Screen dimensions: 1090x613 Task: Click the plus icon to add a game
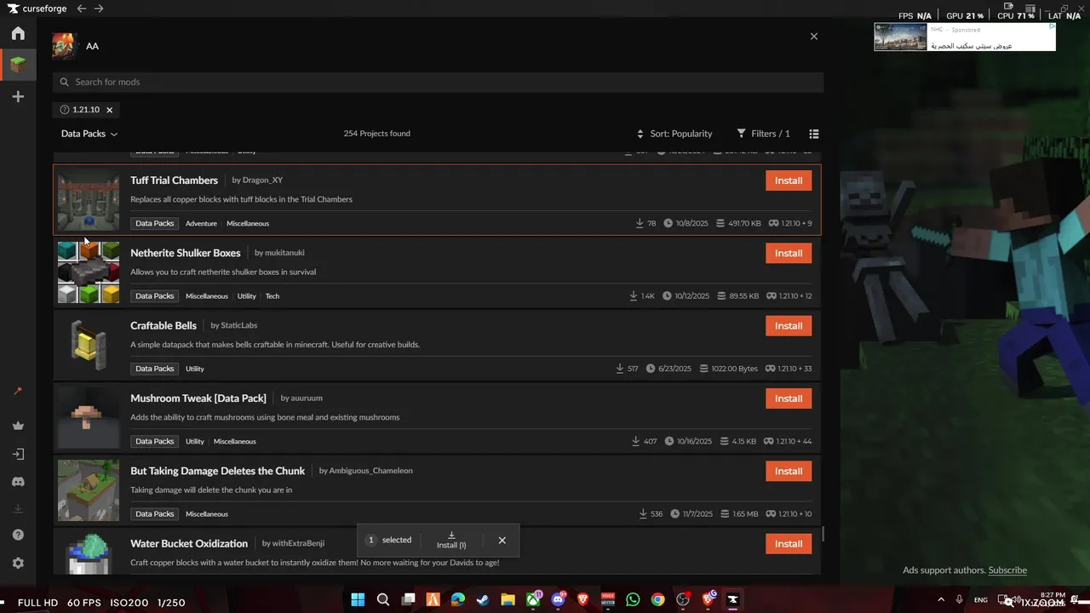point(18,97)
